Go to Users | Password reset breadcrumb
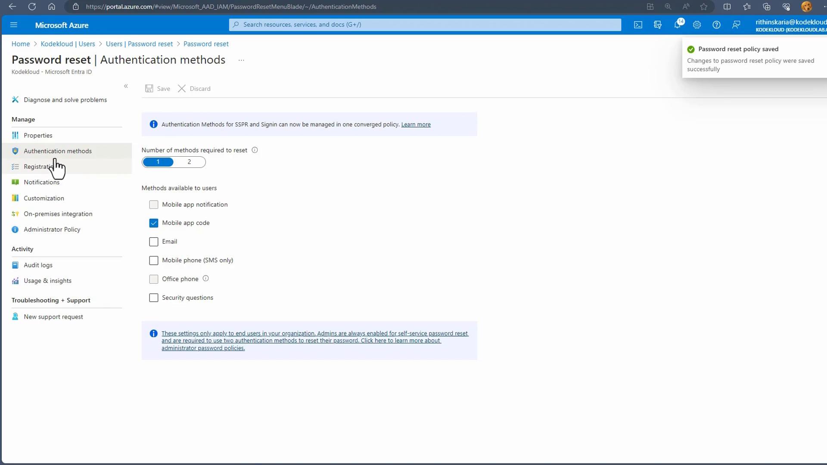The image size is (827, 465). coord(139,44)
